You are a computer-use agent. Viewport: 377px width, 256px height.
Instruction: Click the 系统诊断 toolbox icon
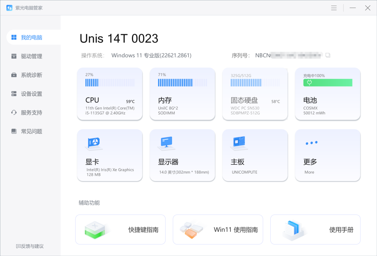coord(14,75)
